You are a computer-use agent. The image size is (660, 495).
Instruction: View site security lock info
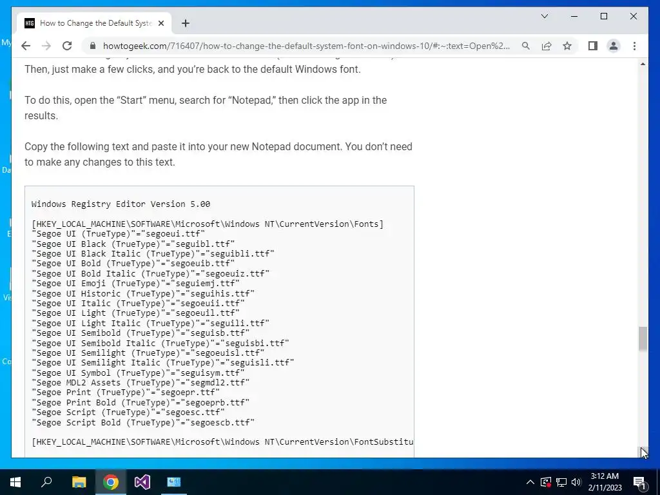click(x=93, y=46)
